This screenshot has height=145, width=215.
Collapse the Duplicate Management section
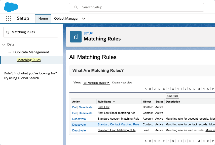[x=10, y=52]
